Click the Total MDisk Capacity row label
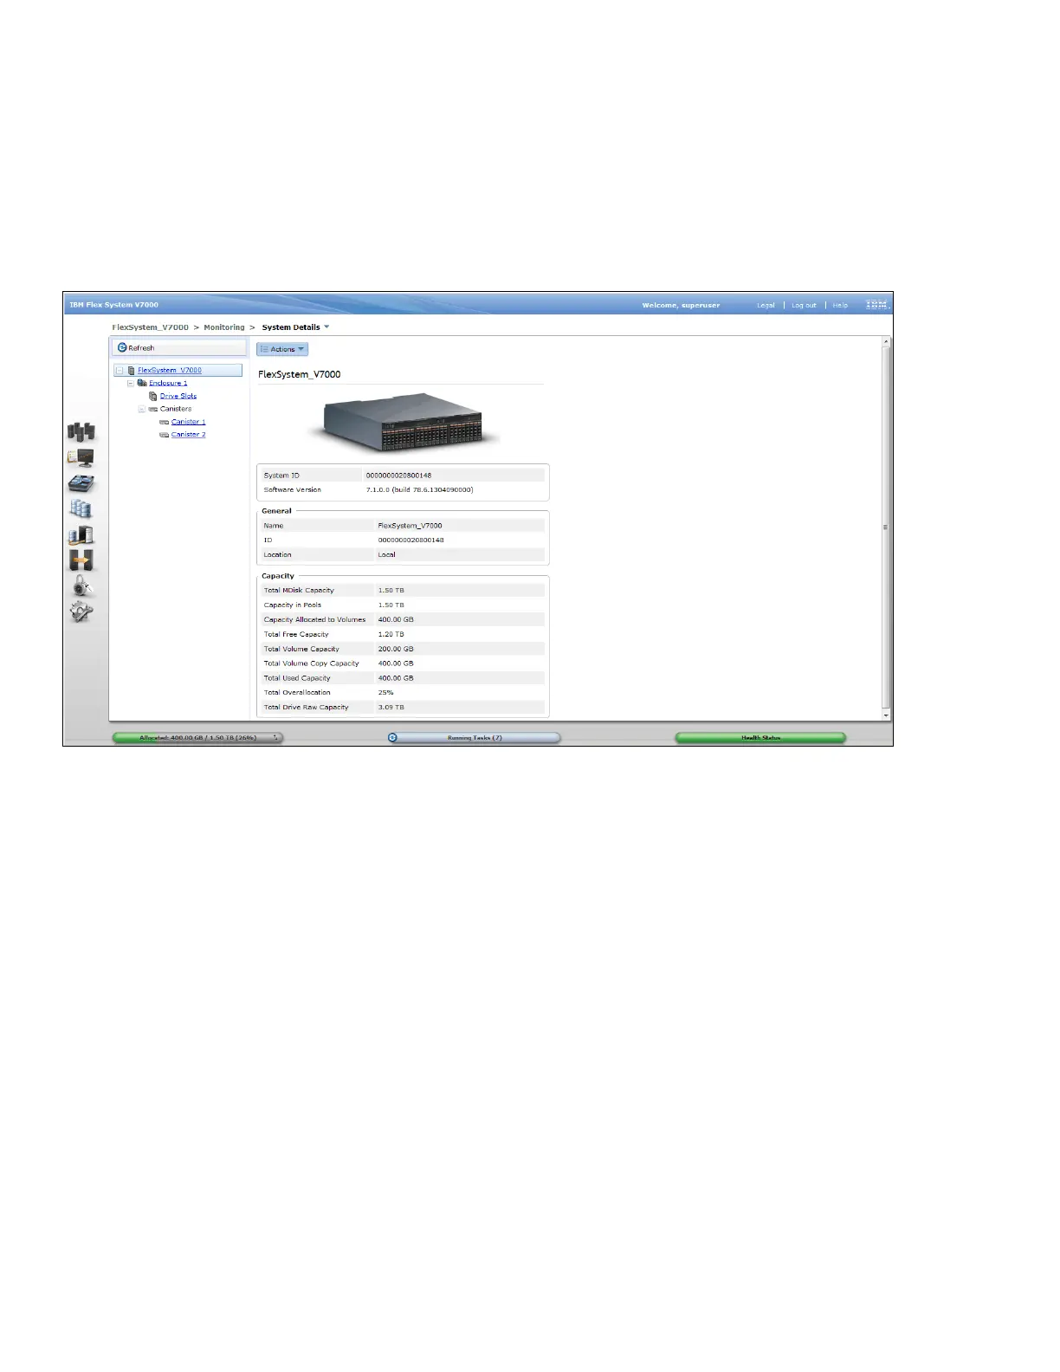The width and height of the screenshot is (1060, 1372). 299,590
